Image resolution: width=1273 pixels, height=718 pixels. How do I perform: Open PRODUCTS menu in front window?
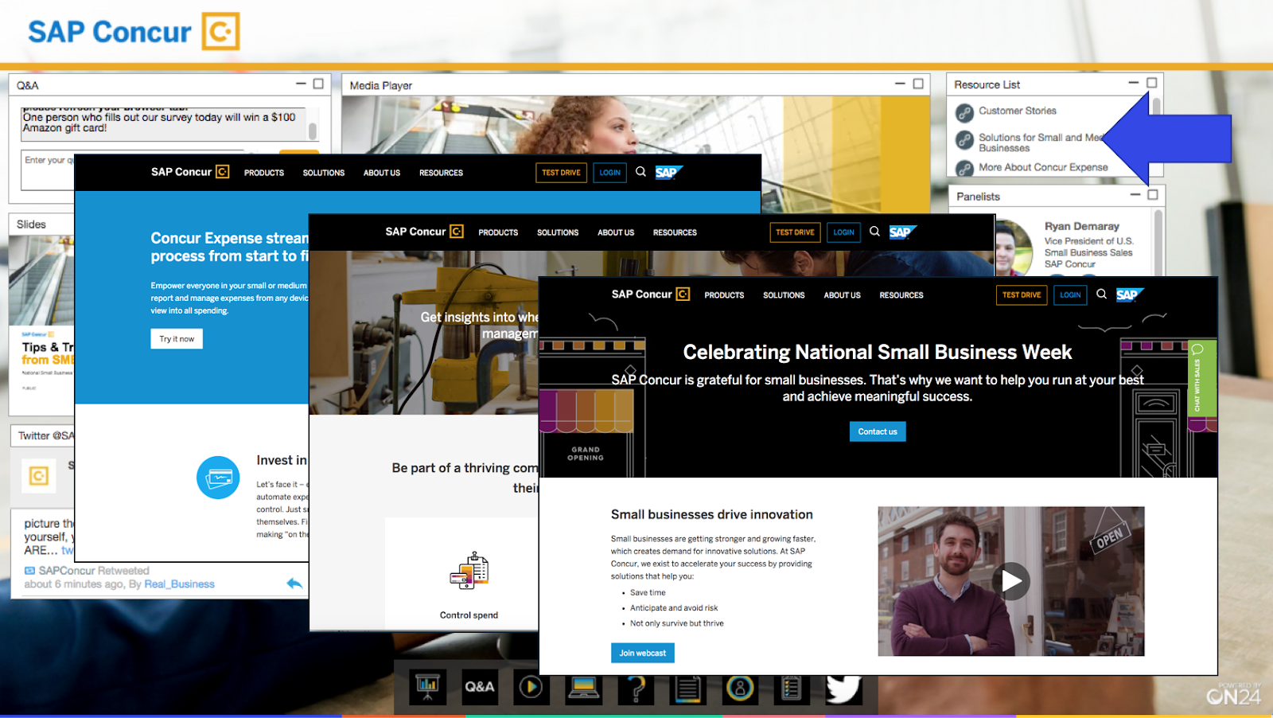click(x=724, y=295)
